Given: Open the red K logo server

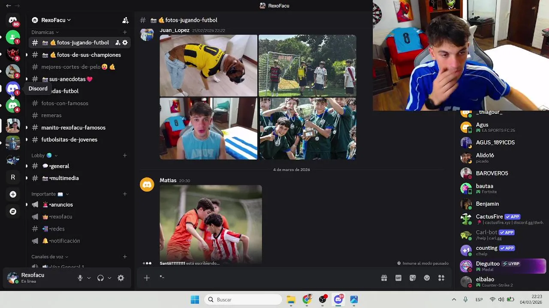Looking at the screenshot, I should [13, 54].
